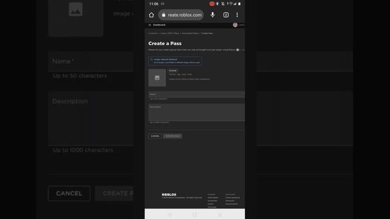Viewport: 390px width, 219px height.
Task: Focus the Description text area
Action: click(x=196, y=112)
